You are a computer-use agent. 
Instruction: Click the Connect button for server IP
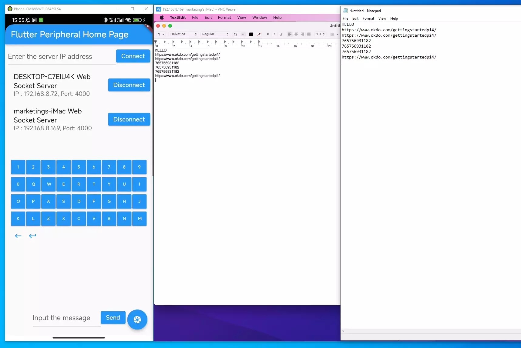click(x=133, y=56)
